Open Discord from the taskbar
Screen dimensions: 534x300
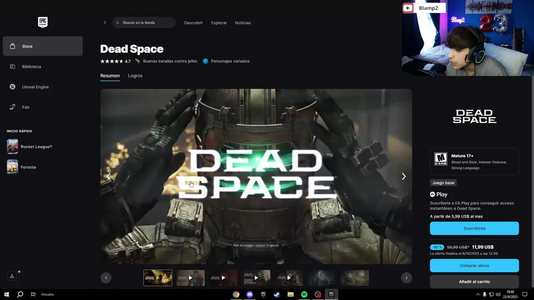[249, 295]
